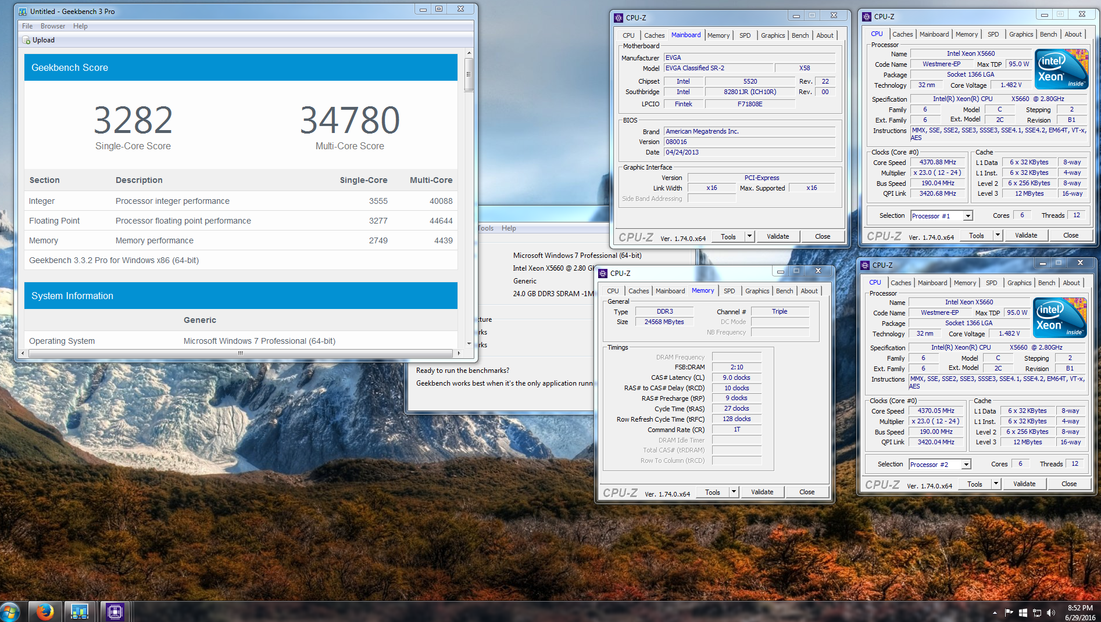The image size is (1101, 622).
Task: Open Action Center flag tray icon
Action: pyautogui.click(x=1009, y=613)
